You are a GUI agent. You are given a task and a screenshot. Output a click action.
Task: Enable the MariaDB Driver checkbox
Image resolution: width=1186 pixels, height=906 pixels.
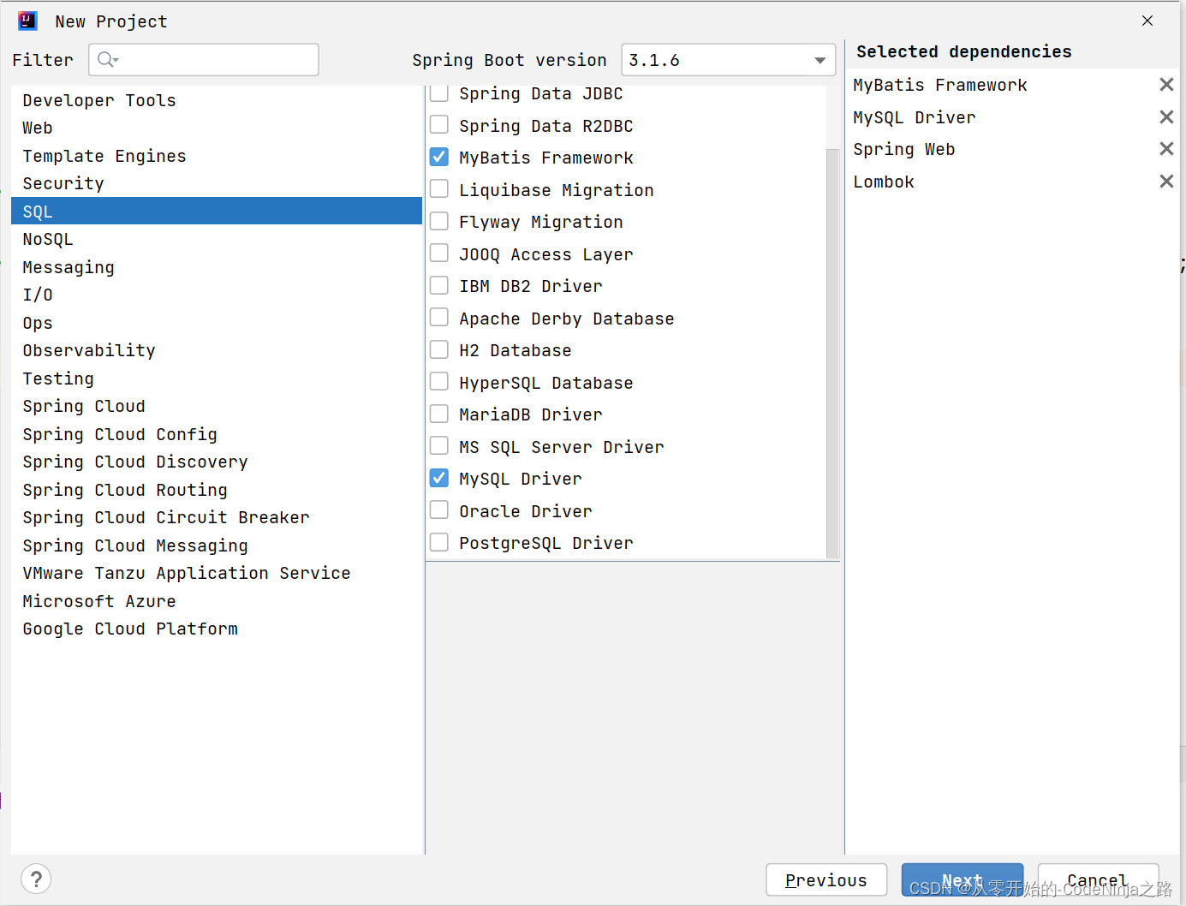(x=439, y=413)
